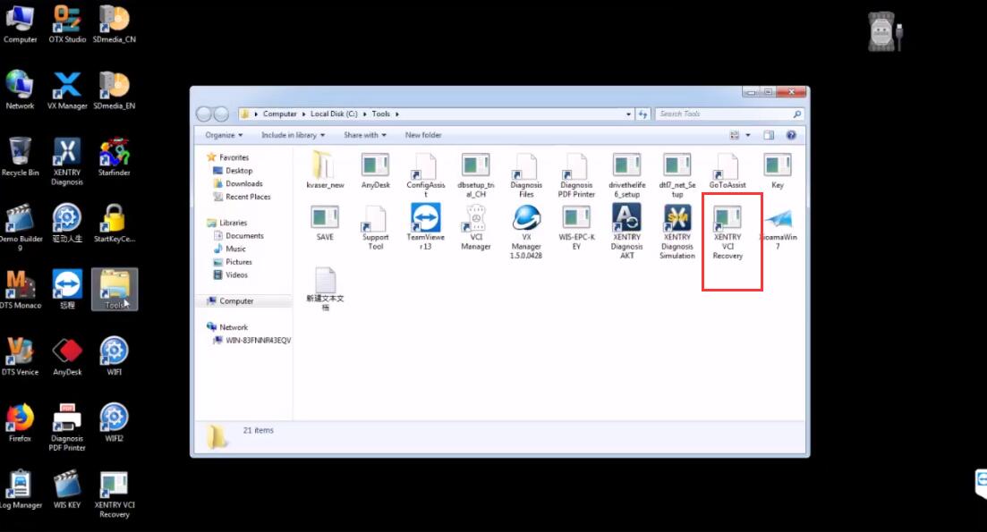987x532 pixels.
Task: Toggle the preview pane button
Action: point(769,135)
